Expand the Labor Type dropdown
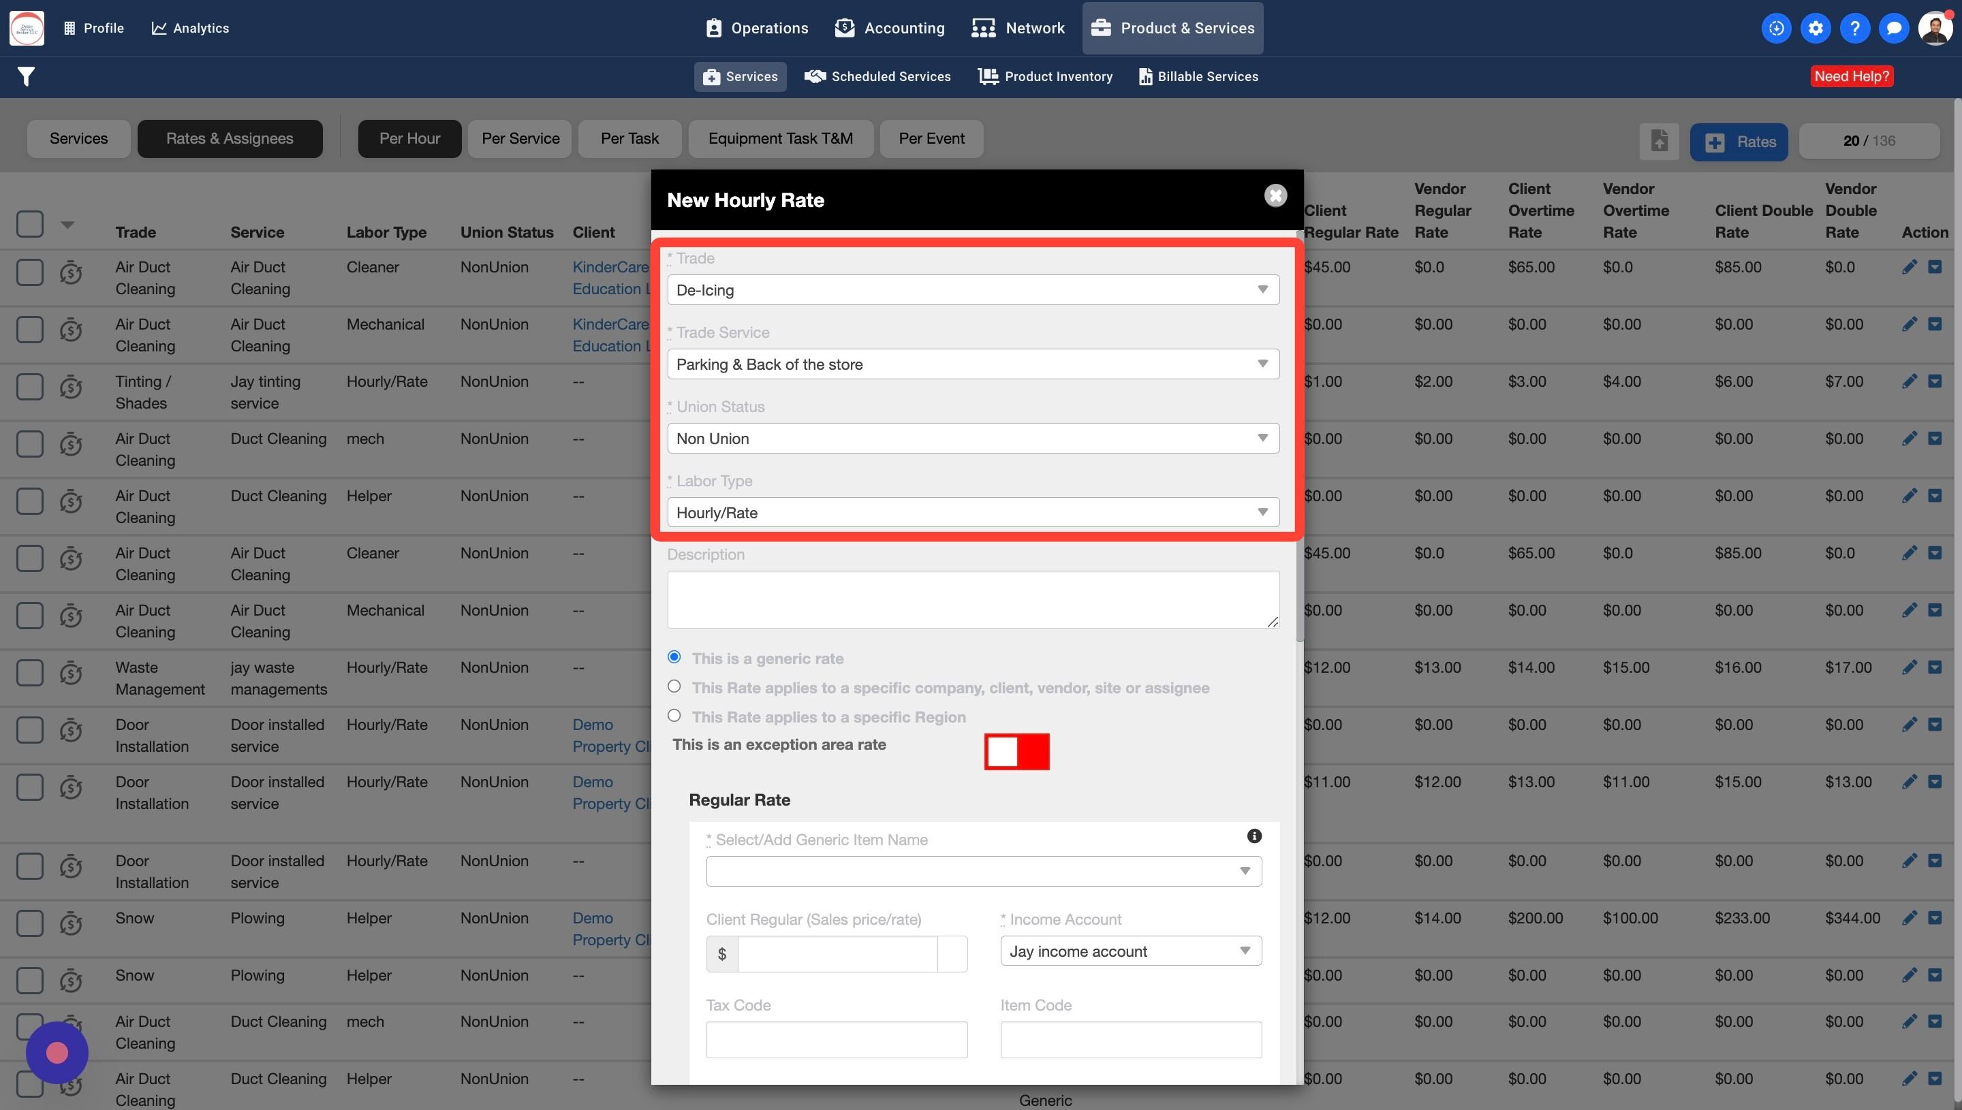The width and height of the screenshot is (1962, 1110). pos(972,512)
